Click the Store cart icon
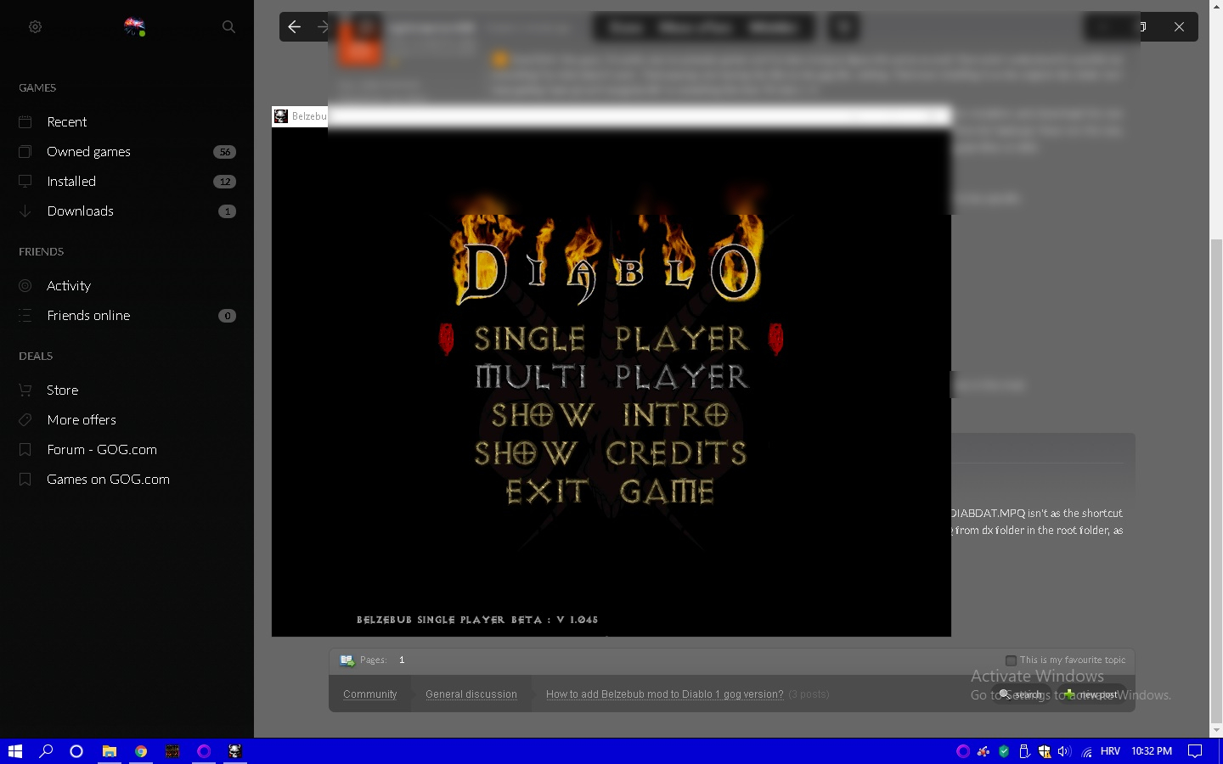 (x=25, y=390)
